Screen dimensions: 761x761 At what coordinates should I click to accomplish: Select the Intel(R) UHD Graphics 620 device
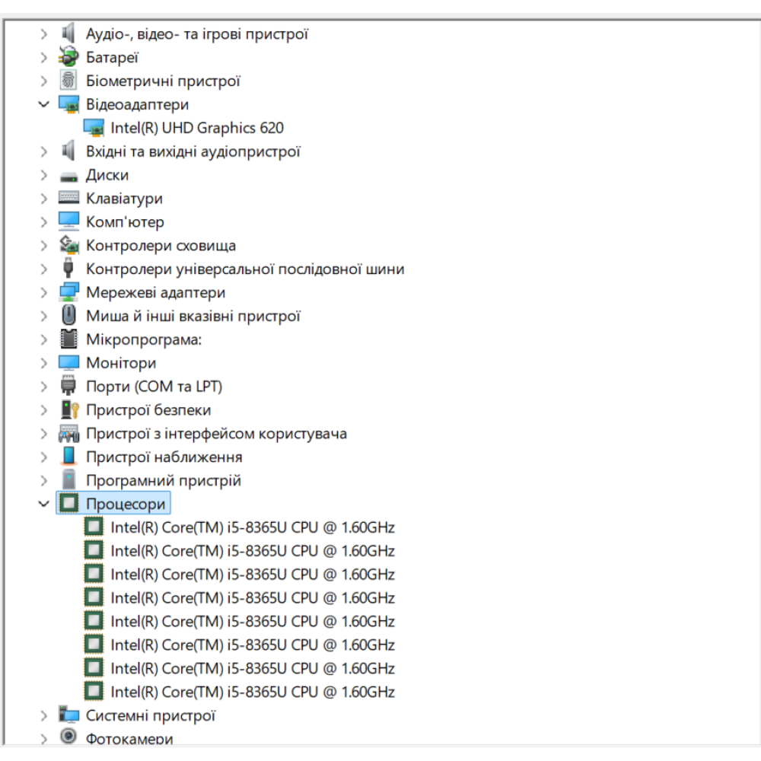197,128
